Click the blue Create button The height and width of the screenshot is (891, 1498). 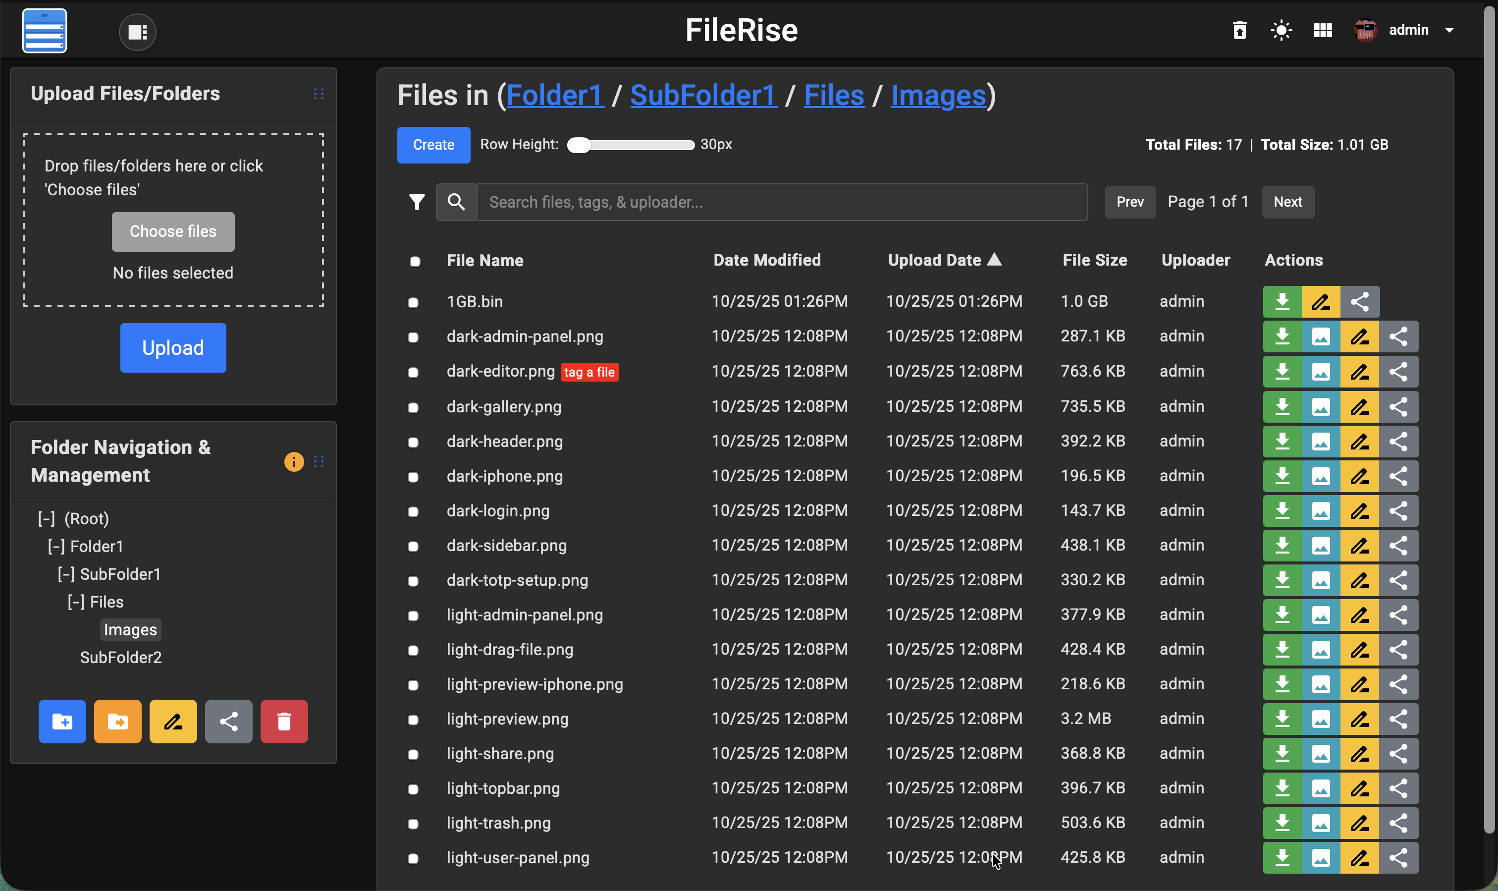point(433,145)
